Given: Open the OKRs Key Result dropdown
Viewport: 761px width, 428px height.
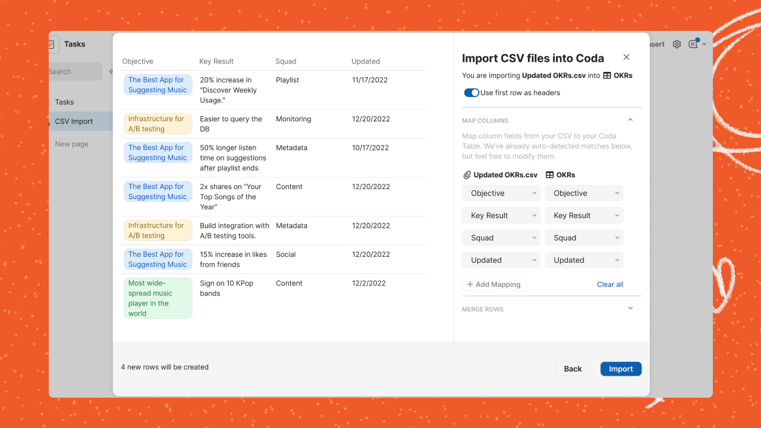Looking at the screenshot, I should click(x=584, y=216).
